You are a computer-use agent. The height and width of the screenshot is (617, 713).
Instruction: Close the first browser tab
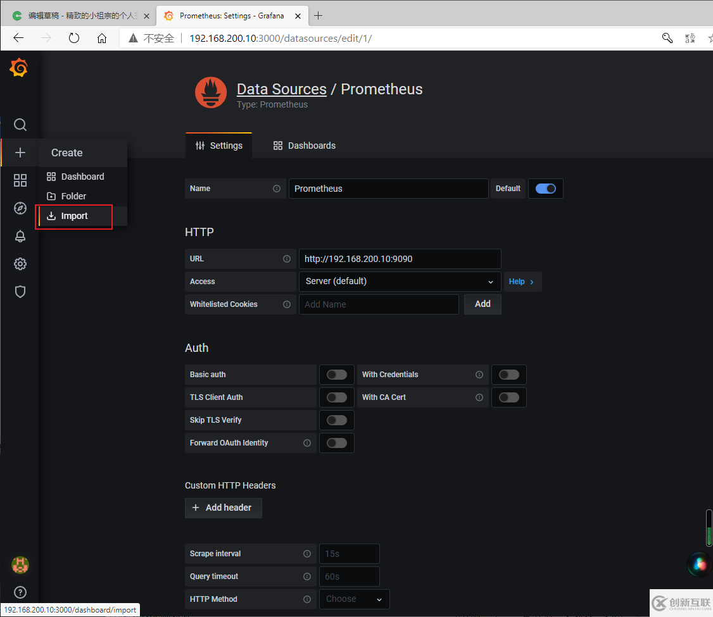[x=146, y=16]
